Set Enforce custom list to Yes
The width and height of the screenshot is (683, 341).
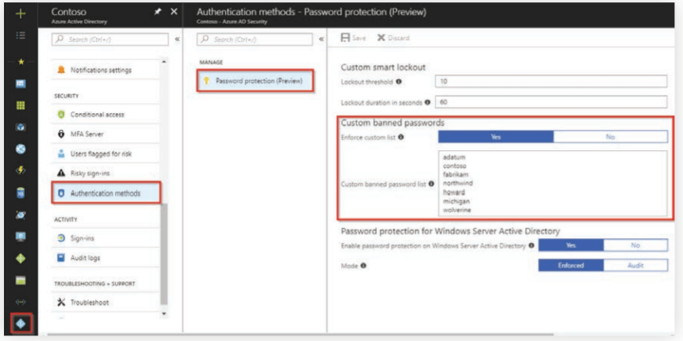[x=496, y=137]
